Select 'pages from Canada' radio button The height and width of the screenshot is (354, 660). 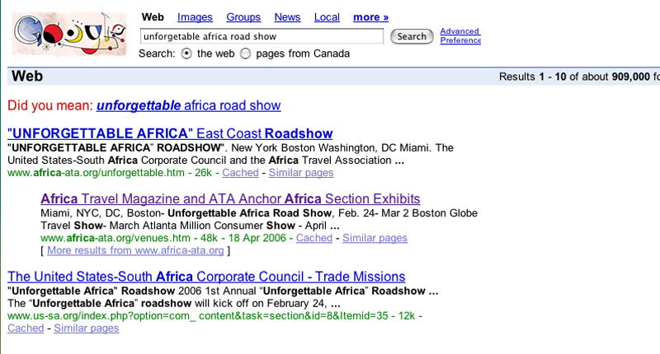coord(245,54)
